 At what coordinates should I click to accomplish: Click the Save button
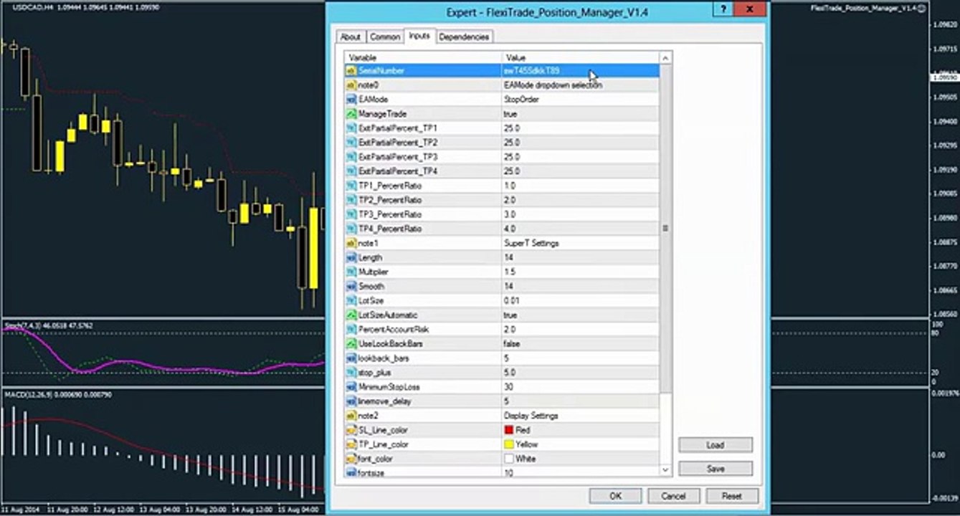tap(715, 469)
